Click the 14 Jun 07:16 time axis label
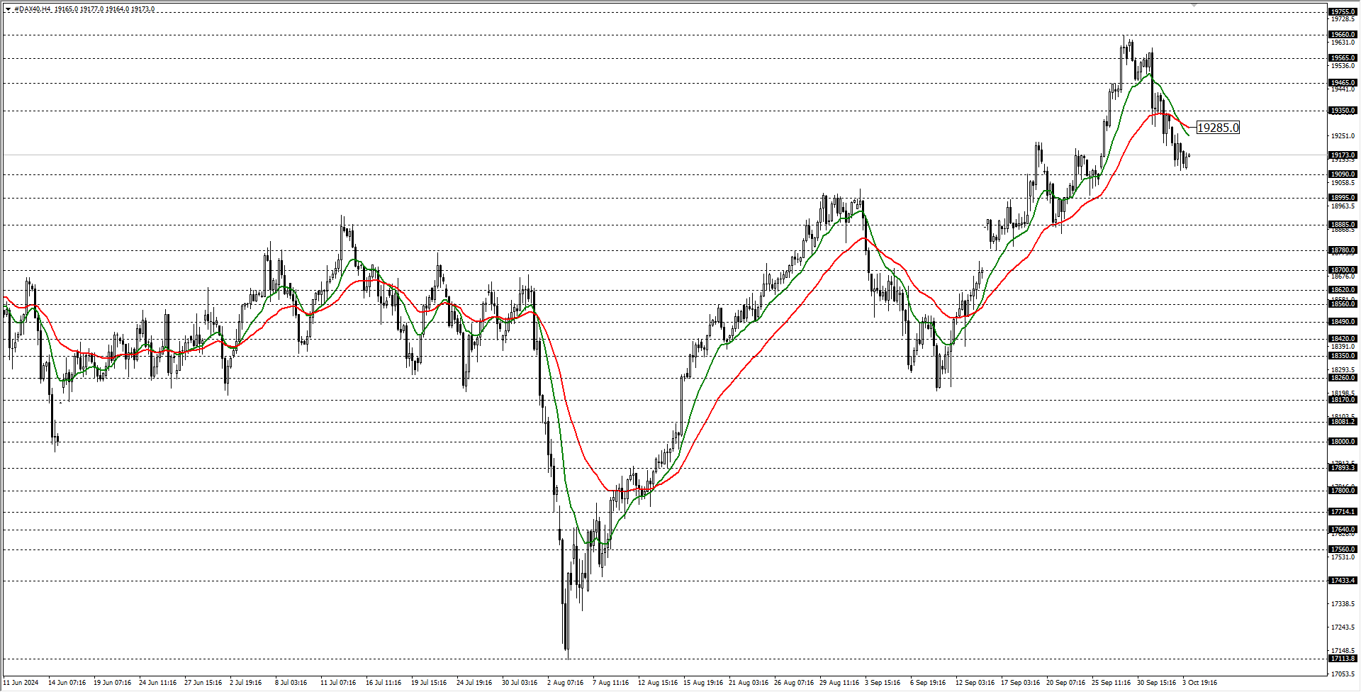 tap(67, 683)
